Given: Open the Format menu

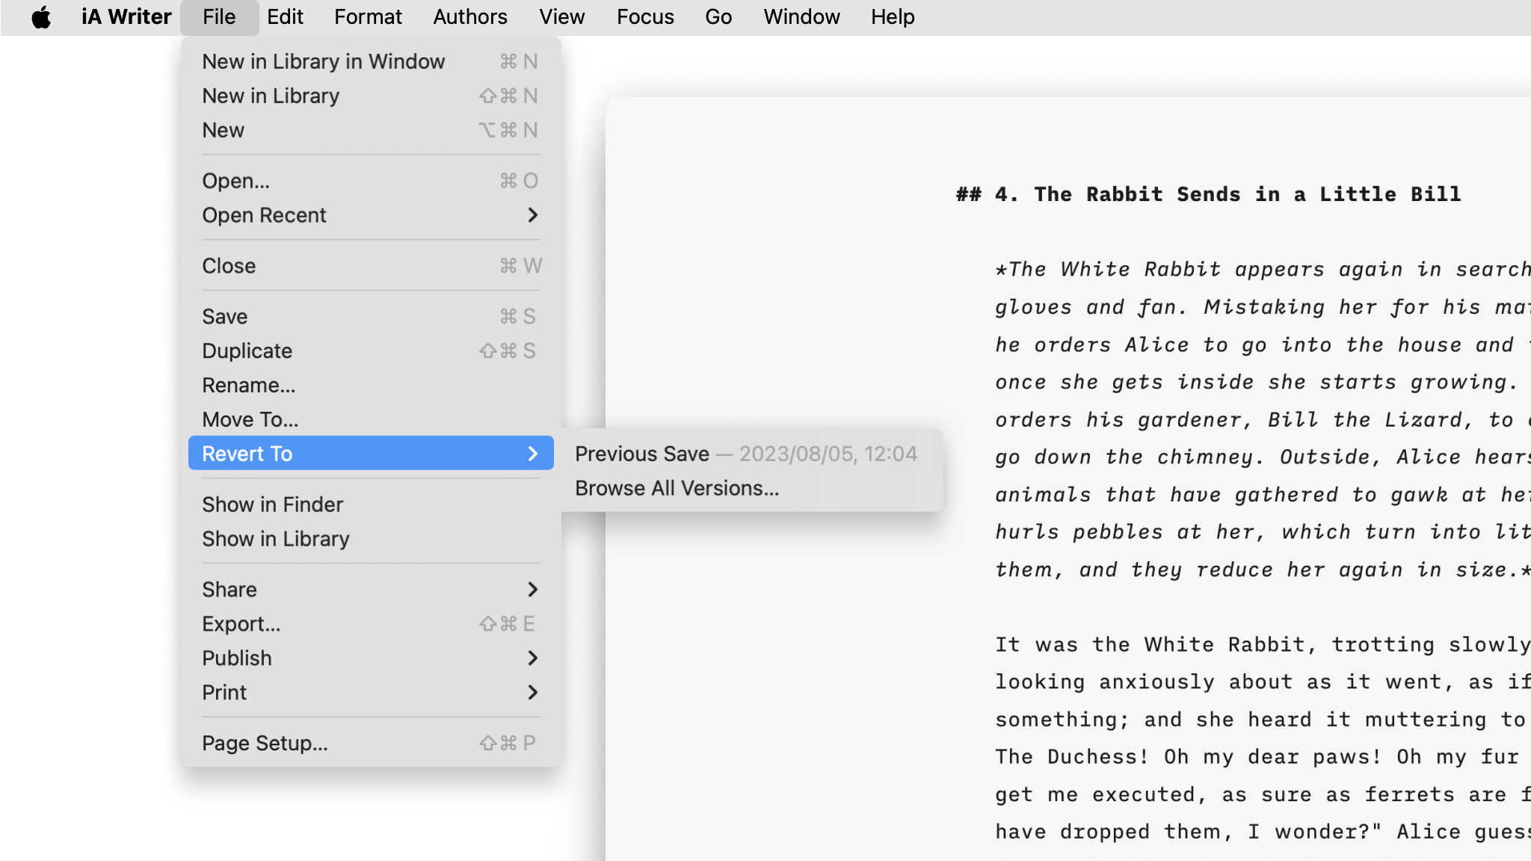Looking at the screenshot, I should [368, 16].
